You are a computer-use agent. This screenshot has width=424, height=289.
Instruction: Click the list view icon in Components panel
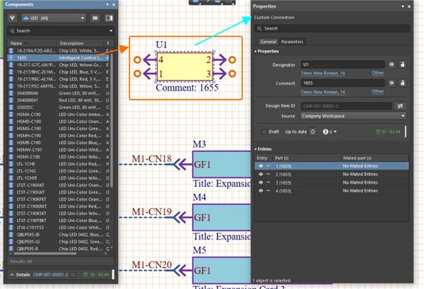[x=95, y=17]
